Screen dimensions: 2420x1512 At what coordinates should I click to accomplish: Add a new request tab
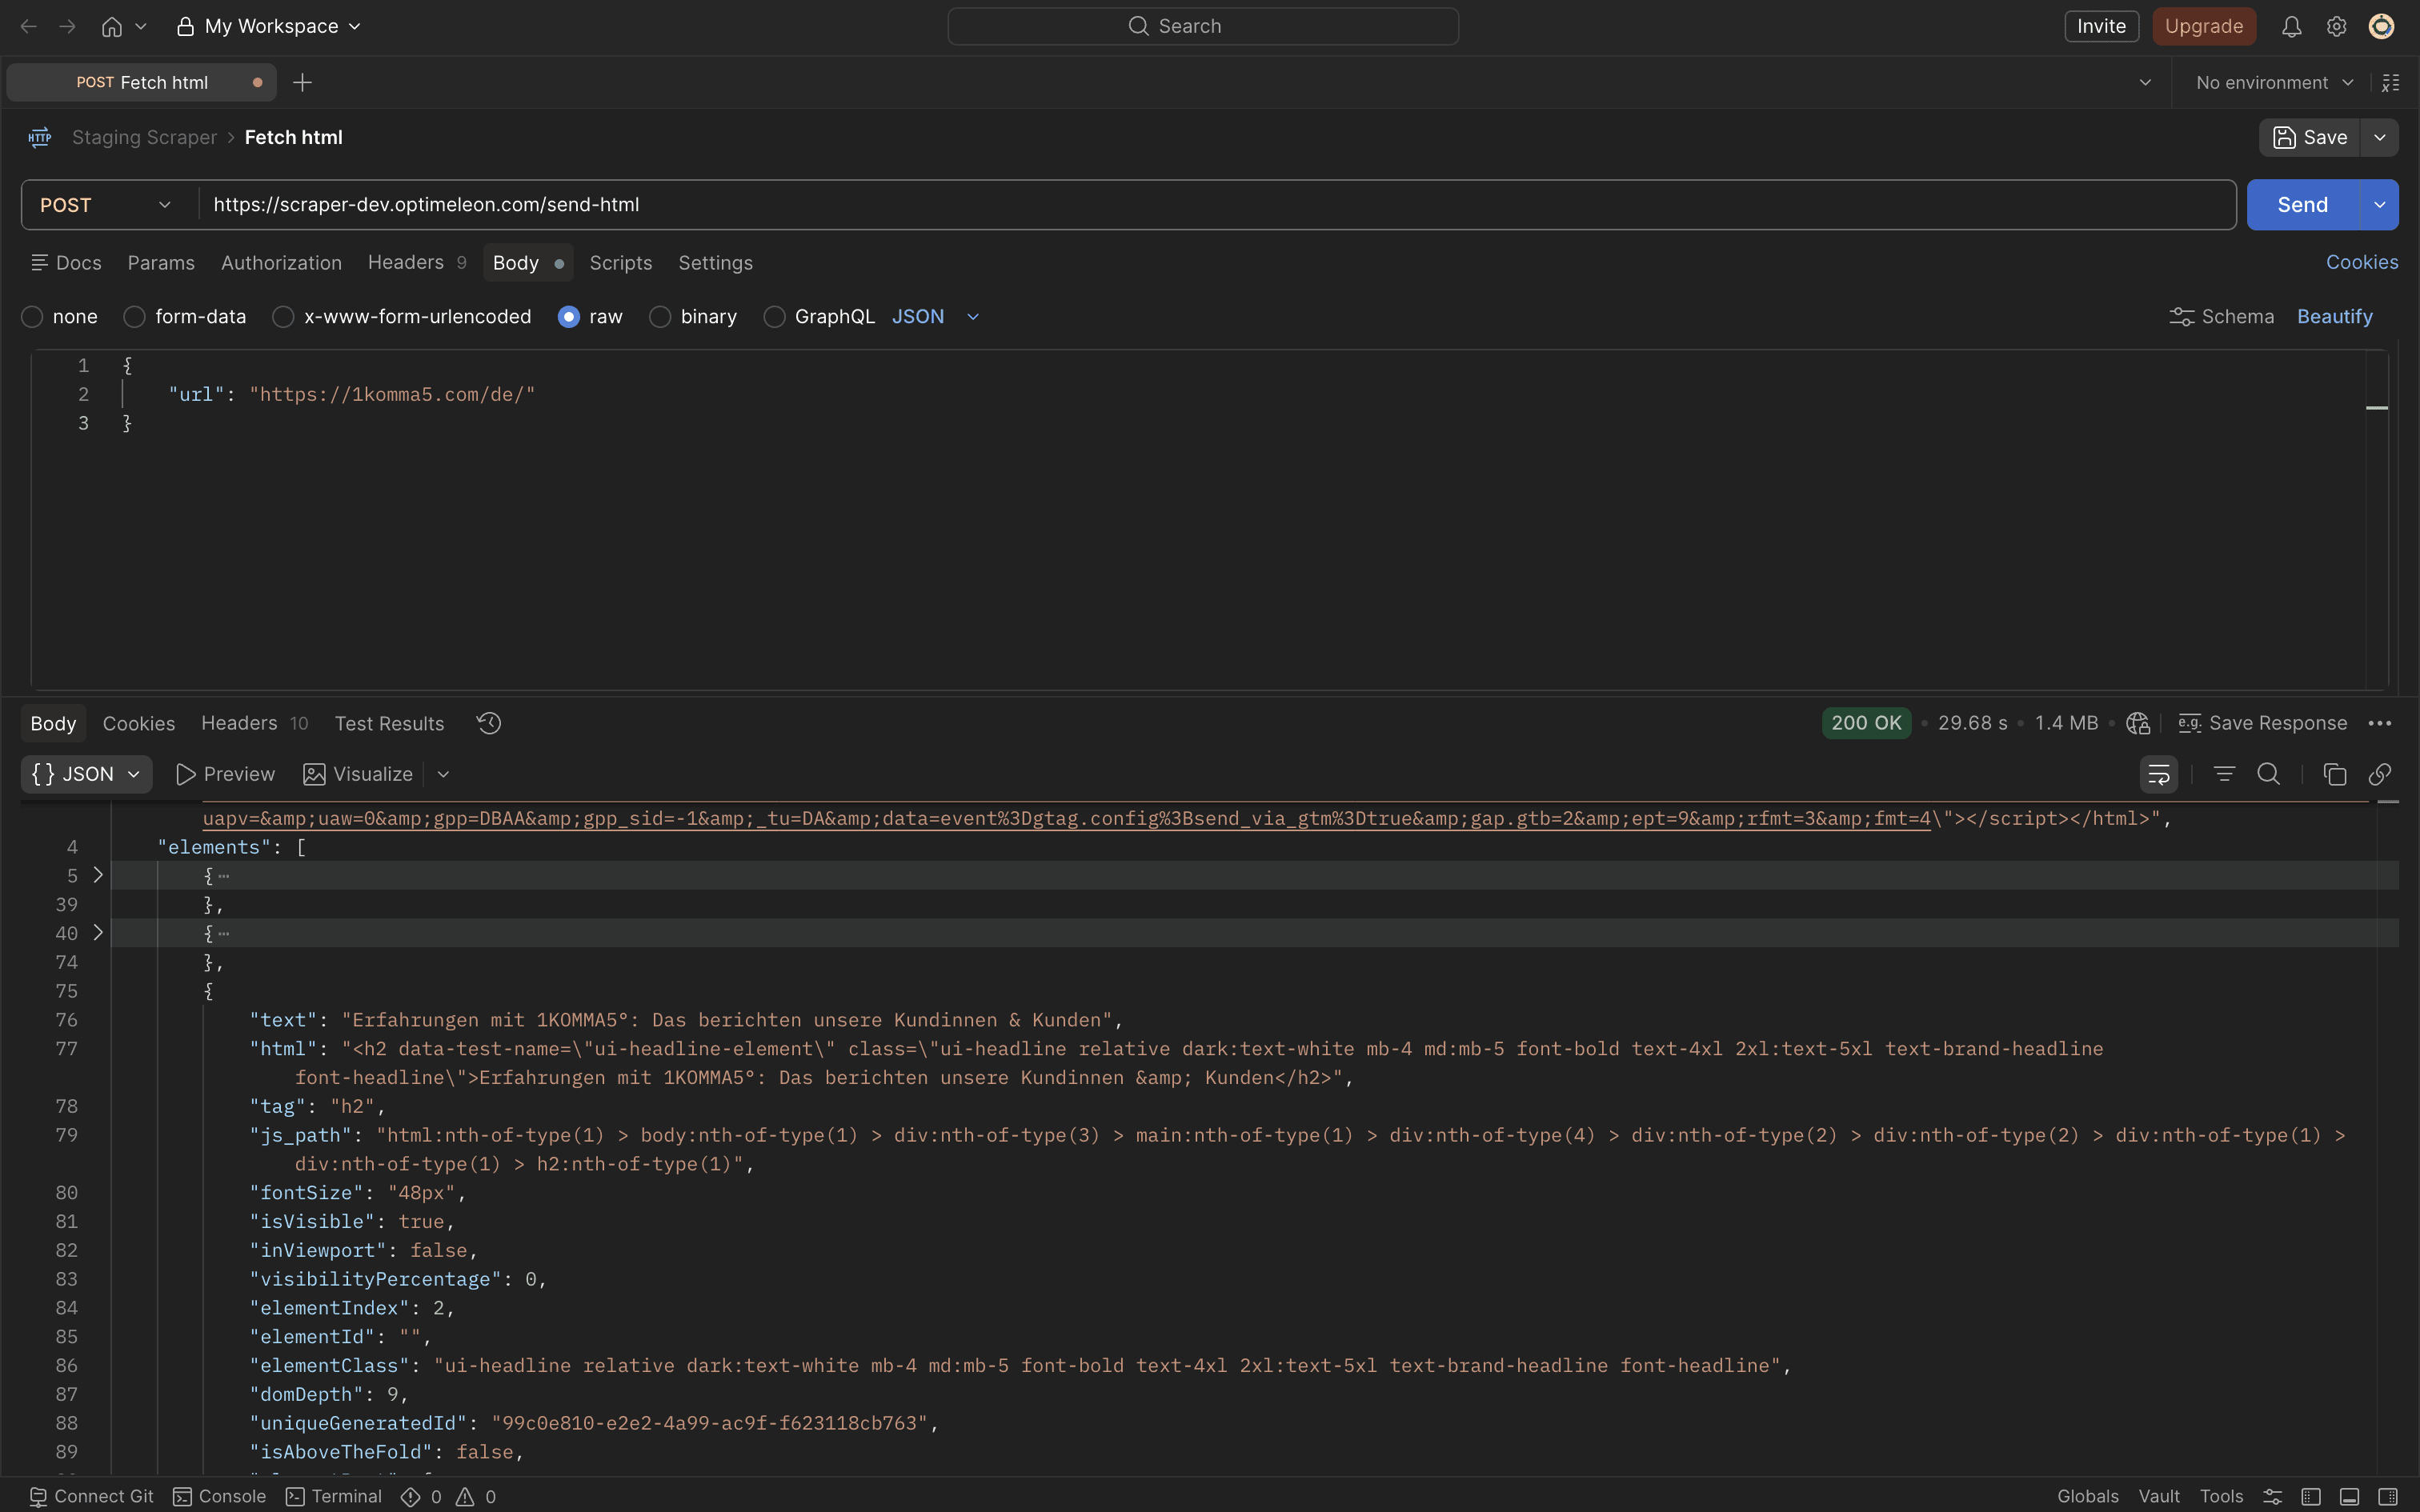[302, 82]
